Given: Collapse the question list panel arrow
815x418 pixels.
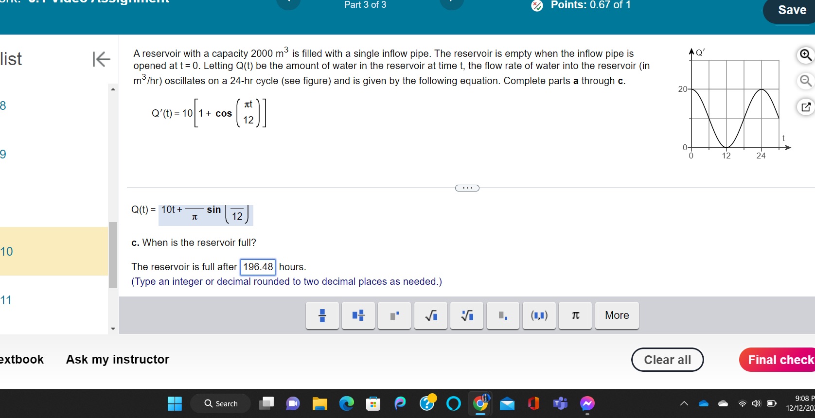Looking at the screenshot, I should click(x=101, y=59).
